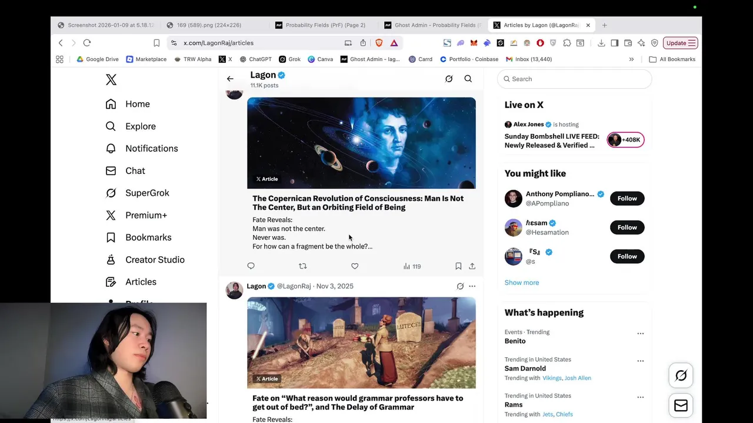
Task: Open Google Drive bookmark
Action: pyautogui.click(x=98, y=59)
